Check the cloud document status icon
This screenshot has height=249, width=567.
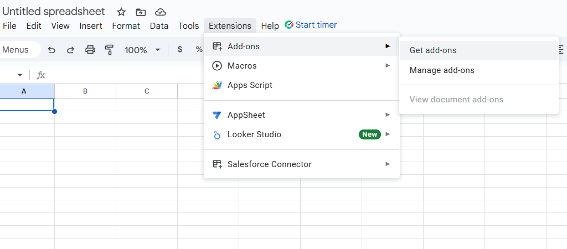(160, 12)
